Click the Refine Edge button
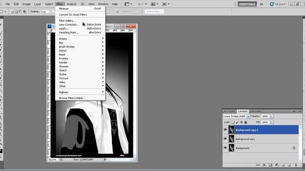The width and height of the screenshot is (305, 171). click(x=154, y=11)
